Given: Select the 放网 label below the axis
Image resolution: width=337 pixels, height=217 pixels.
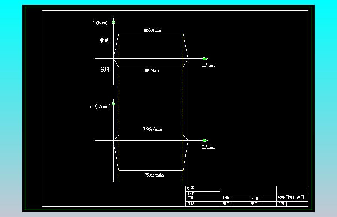Looking at the screenshot, I should click(105, 70).
